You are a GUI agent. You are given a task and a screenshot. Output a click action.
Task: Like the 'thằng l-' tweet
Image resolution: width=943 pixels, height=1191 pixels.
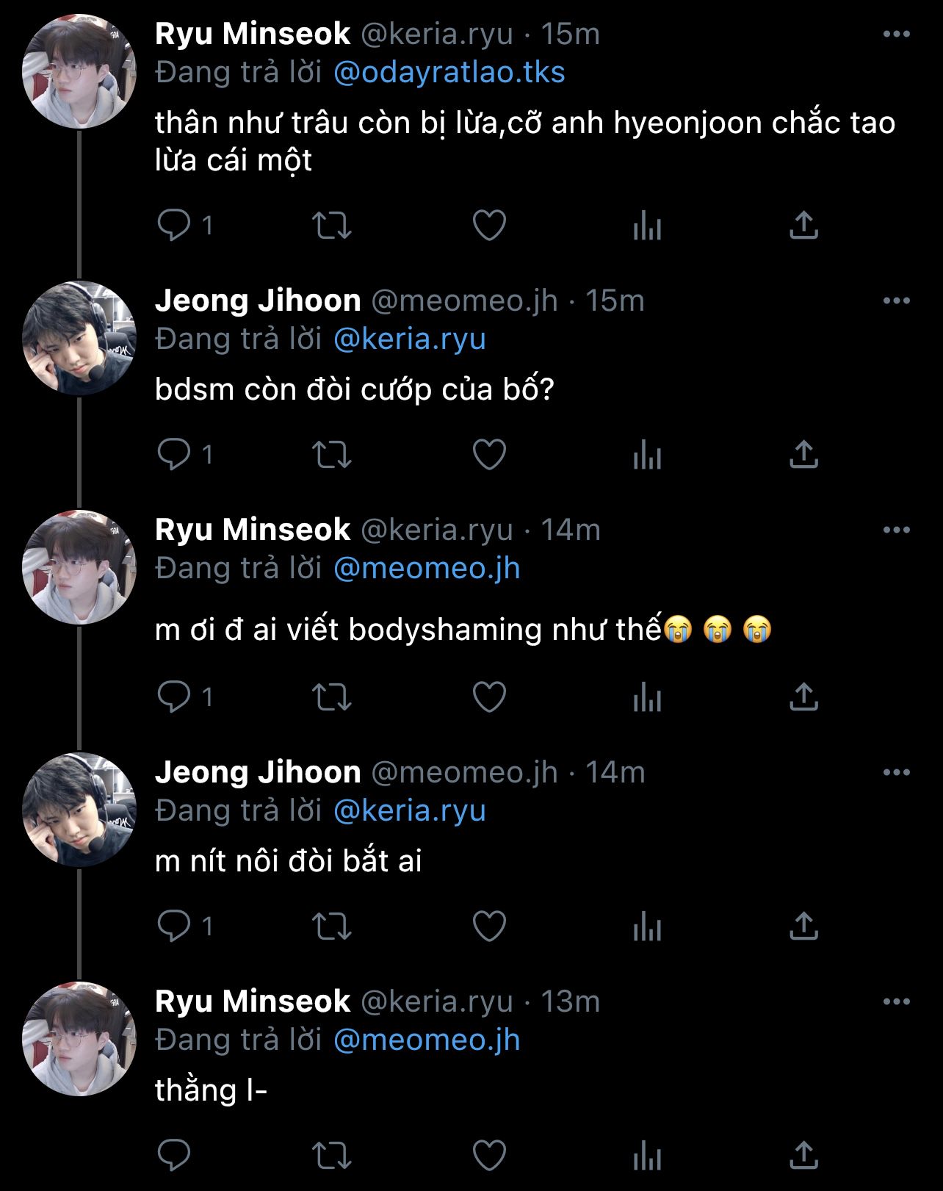(x=489, y=1156)
